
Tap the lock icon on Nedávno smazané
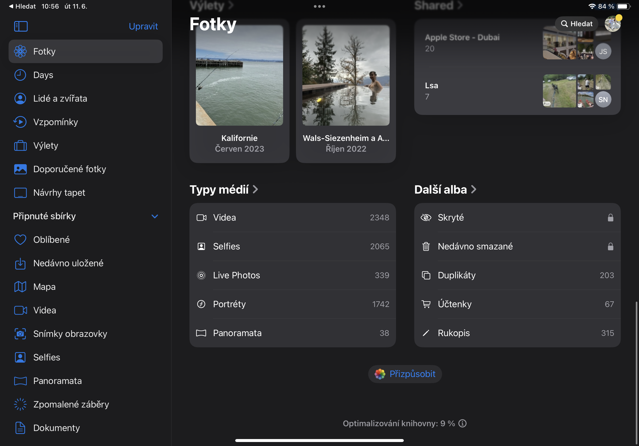pyautogui.click(x=610, y=246)
